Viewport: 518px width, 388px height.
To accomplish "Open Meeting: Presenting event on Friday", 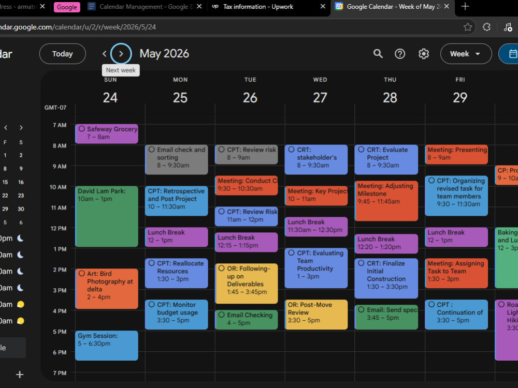I will [x=456, y=154].
